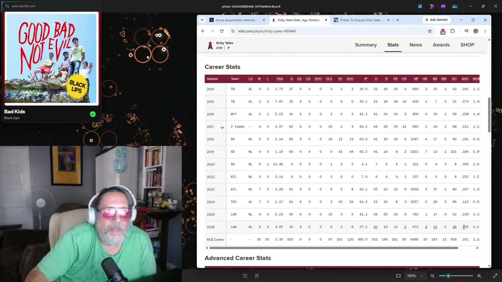
Task: Open the Chrome tab search dropdown
Action: point(202,20)
